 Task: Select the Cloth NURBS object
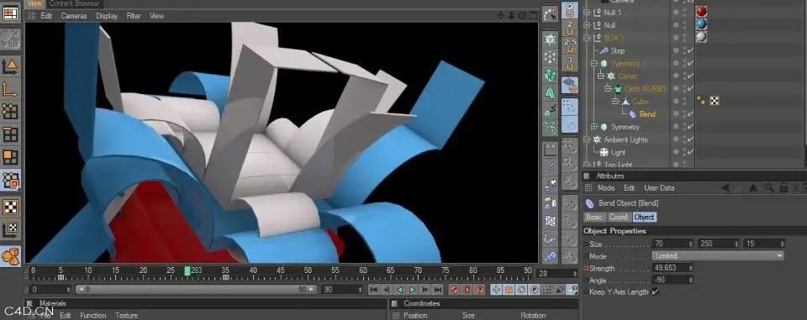coord(646,88)
